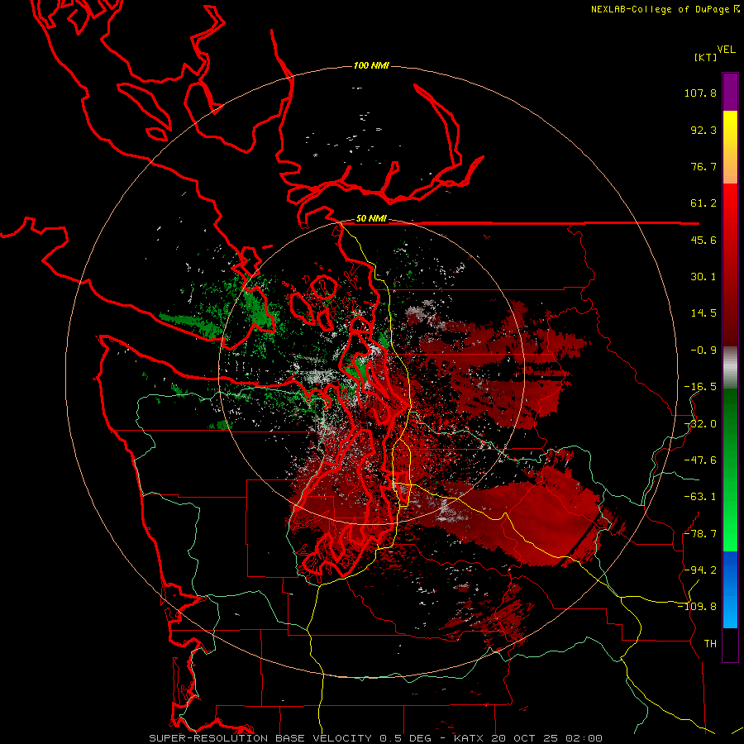744x744 pixels.
Task: Click the 61.2 legend value
Action: [x=703, y=203]
